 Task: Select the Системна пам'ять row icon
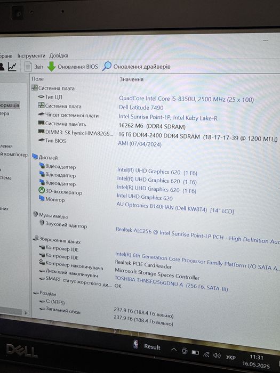coord(41,123)
